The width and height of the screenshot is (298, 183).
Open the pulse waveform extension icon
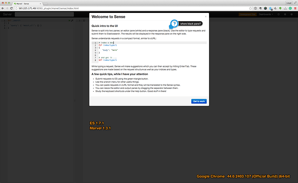coord(276,8)
